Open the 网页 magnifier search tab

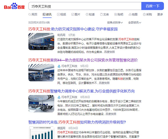click(x=33, y=14)
